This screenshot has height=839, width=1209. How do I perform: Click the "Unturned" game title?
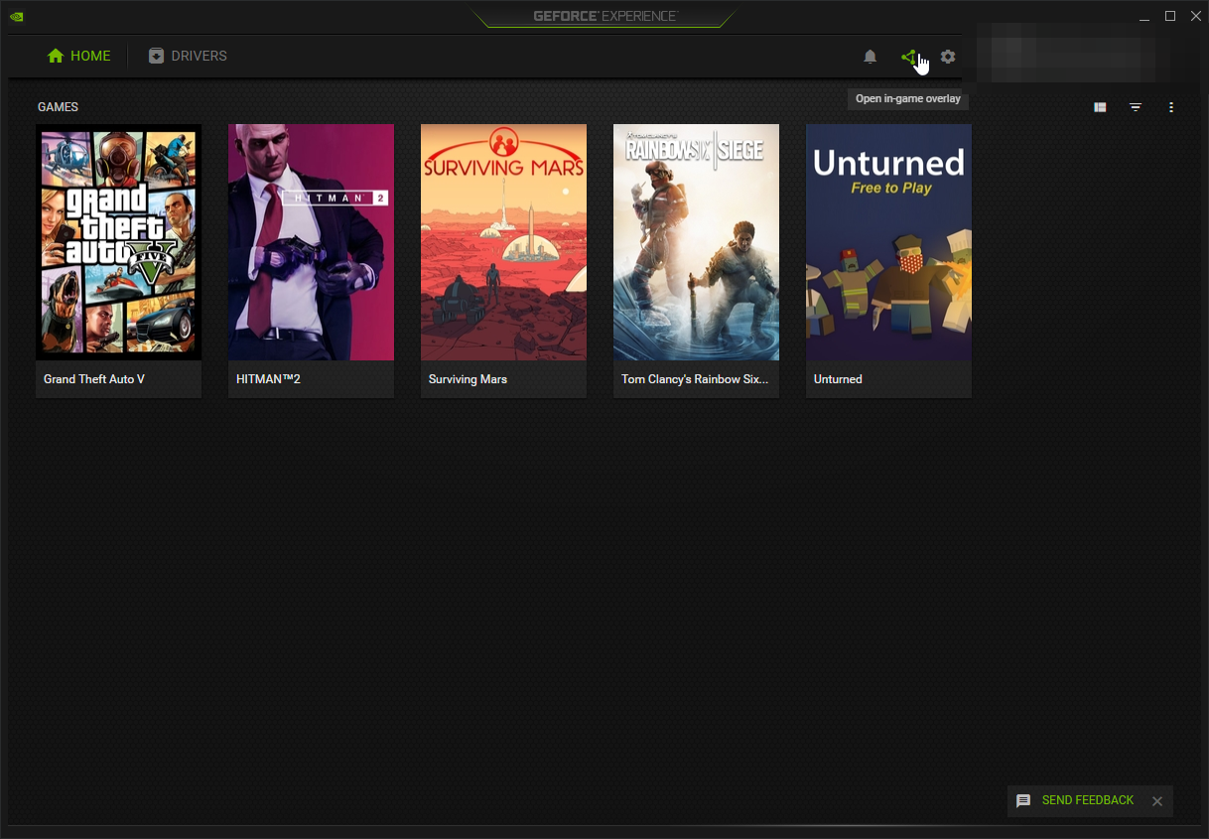(838, 379)
